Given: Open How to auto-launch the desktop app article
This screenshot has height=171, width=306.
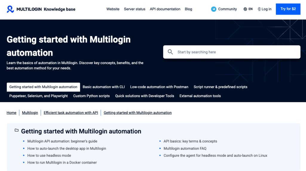Looking at the screenshot, I should tap(67, 148).
